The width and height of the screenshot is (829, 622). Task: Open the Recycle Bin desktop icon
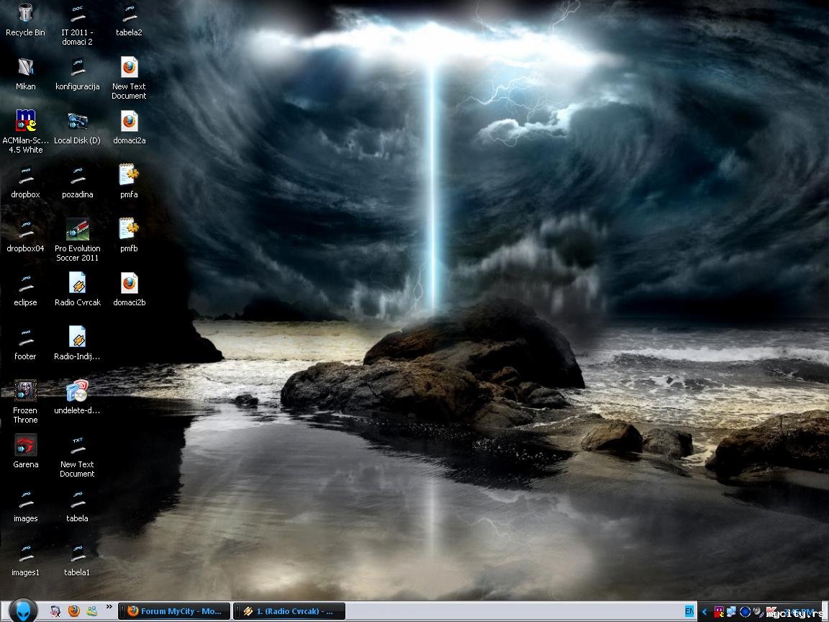click(x=25, y=19)
